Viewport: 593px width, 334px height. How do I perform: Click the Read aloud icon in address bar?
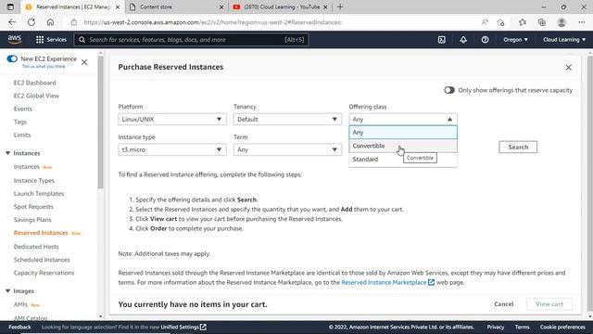pyautogui.click(x=485, y=22)
